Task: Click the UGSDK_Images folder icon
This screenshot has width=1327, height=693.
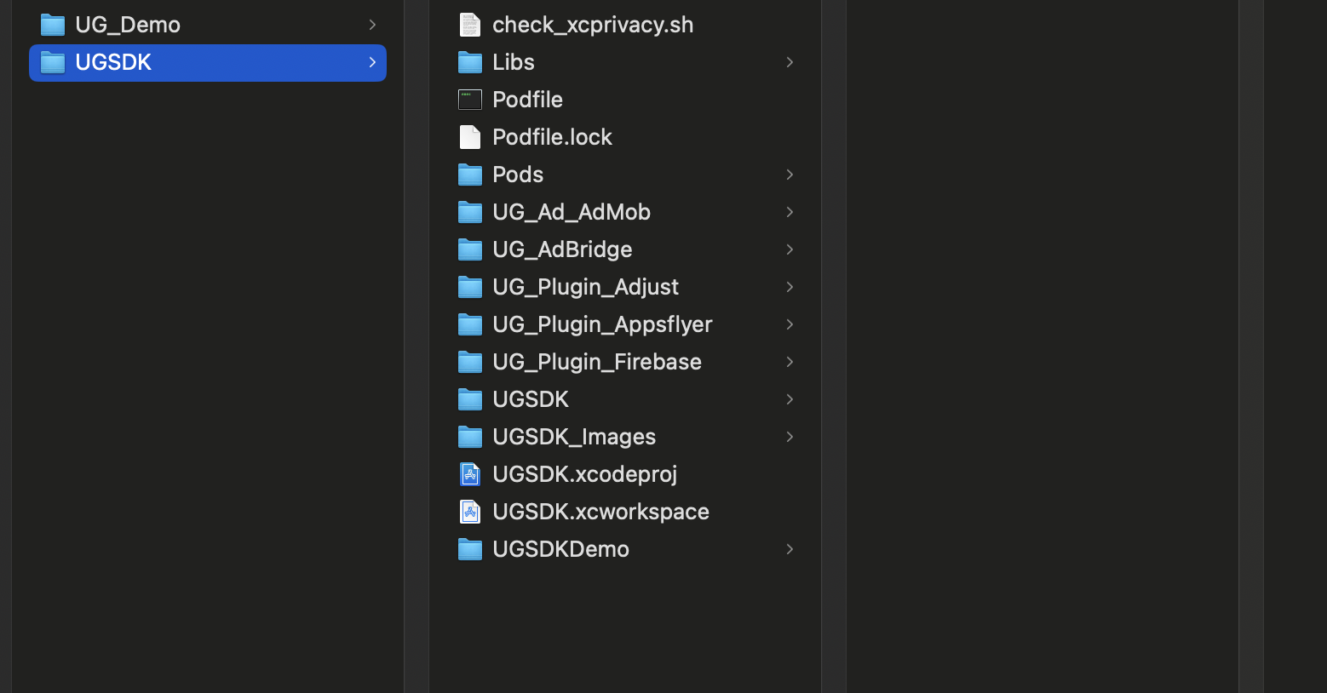Action: pos(469,437)
